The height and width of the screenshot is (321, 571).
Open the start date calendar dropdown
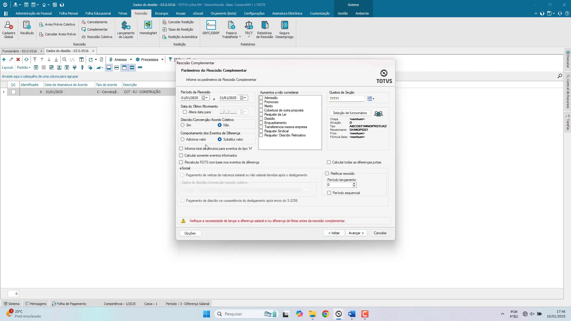pos(205,98)
